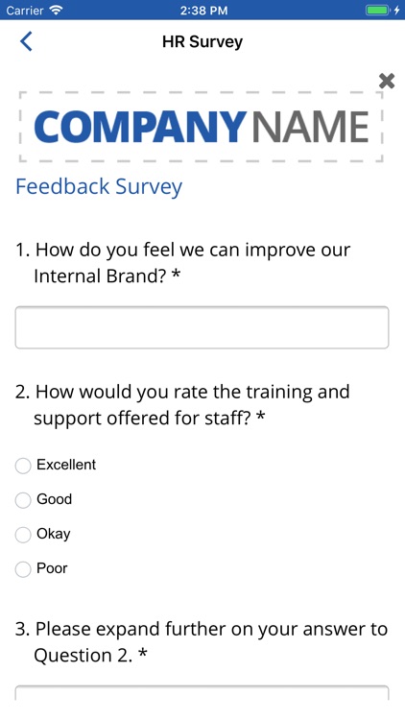
Task: Tap the back chevron arrow
Action: 26,41
